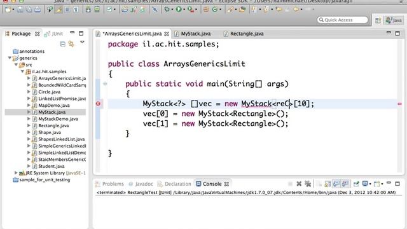Click the Console dropdown arrow beside display icon
The height and width of the screenshot is (229, 407).
[x=370, y=184]
